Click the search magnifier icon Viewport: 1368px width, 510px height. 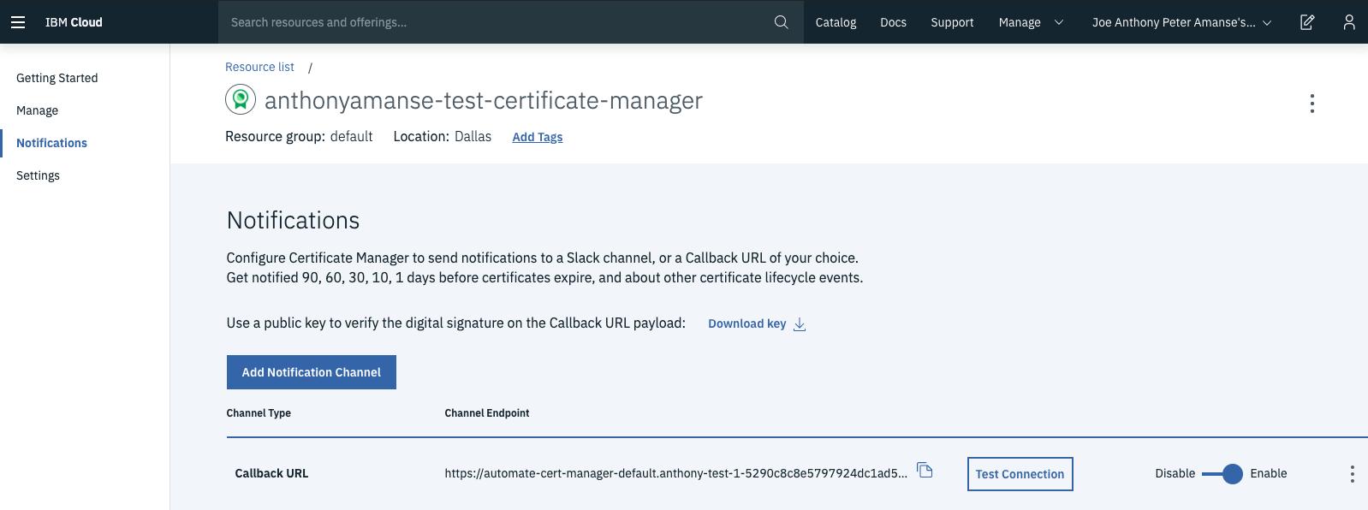[x=781, y=22]
